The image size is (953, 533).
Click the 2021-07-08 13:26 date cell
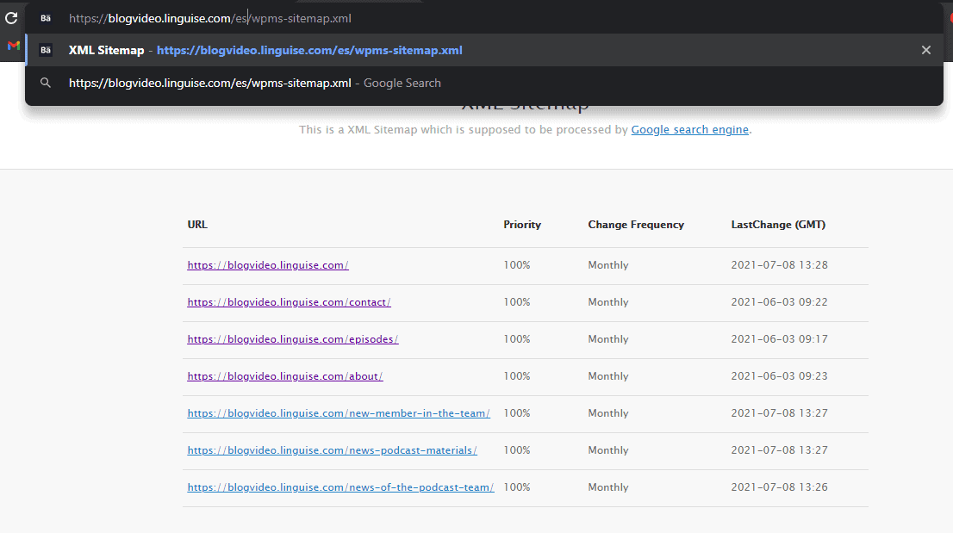point(779,487)
